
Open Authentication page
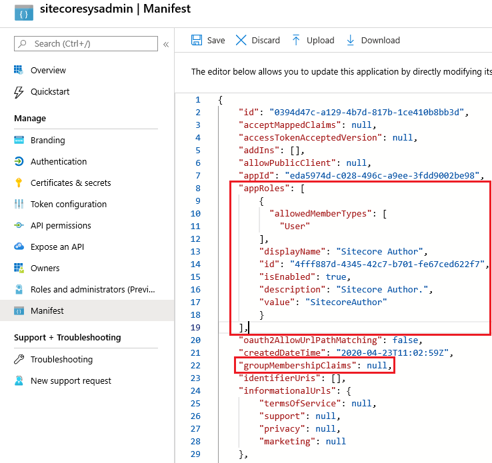tap(59, 161)
